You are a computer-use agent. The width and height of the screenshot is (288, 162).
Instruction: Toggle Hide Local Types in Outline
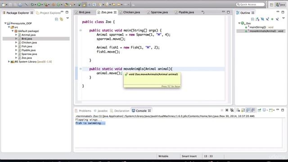(277, 19)
